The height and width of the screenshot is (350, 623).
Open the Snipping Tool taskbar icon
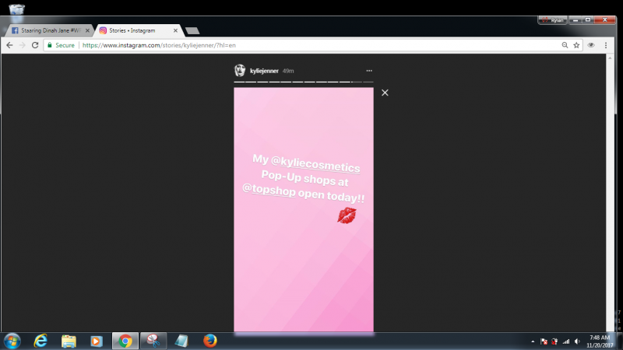153,341
